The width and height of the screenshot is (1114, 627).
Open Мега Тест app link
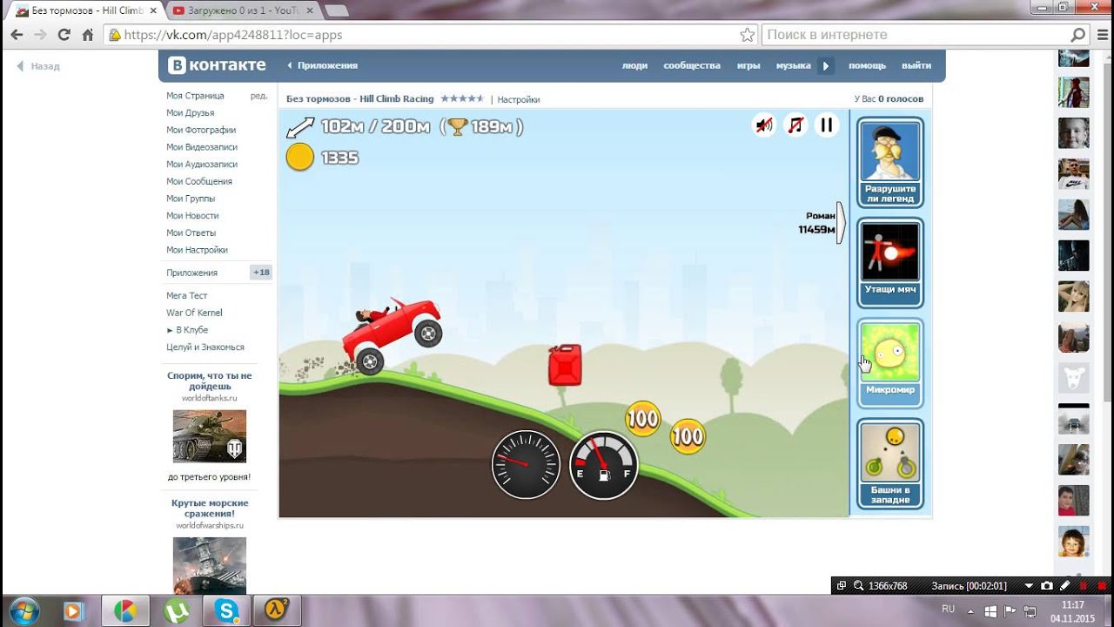(187, 296)
